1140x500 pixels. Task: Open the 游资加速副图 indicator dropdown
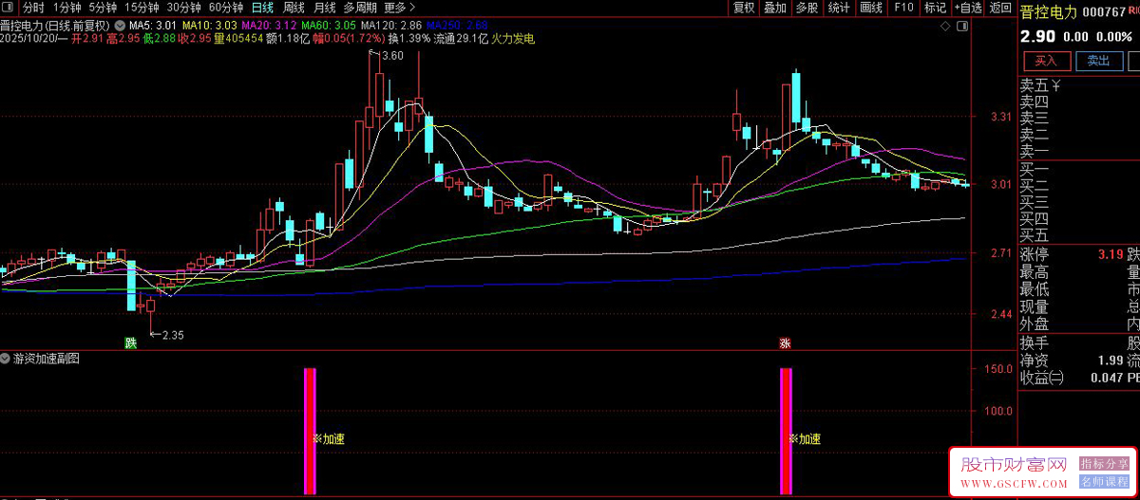7,359
